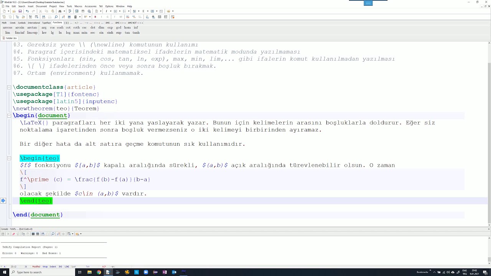Click the New document icon

(x=4, y=11)
